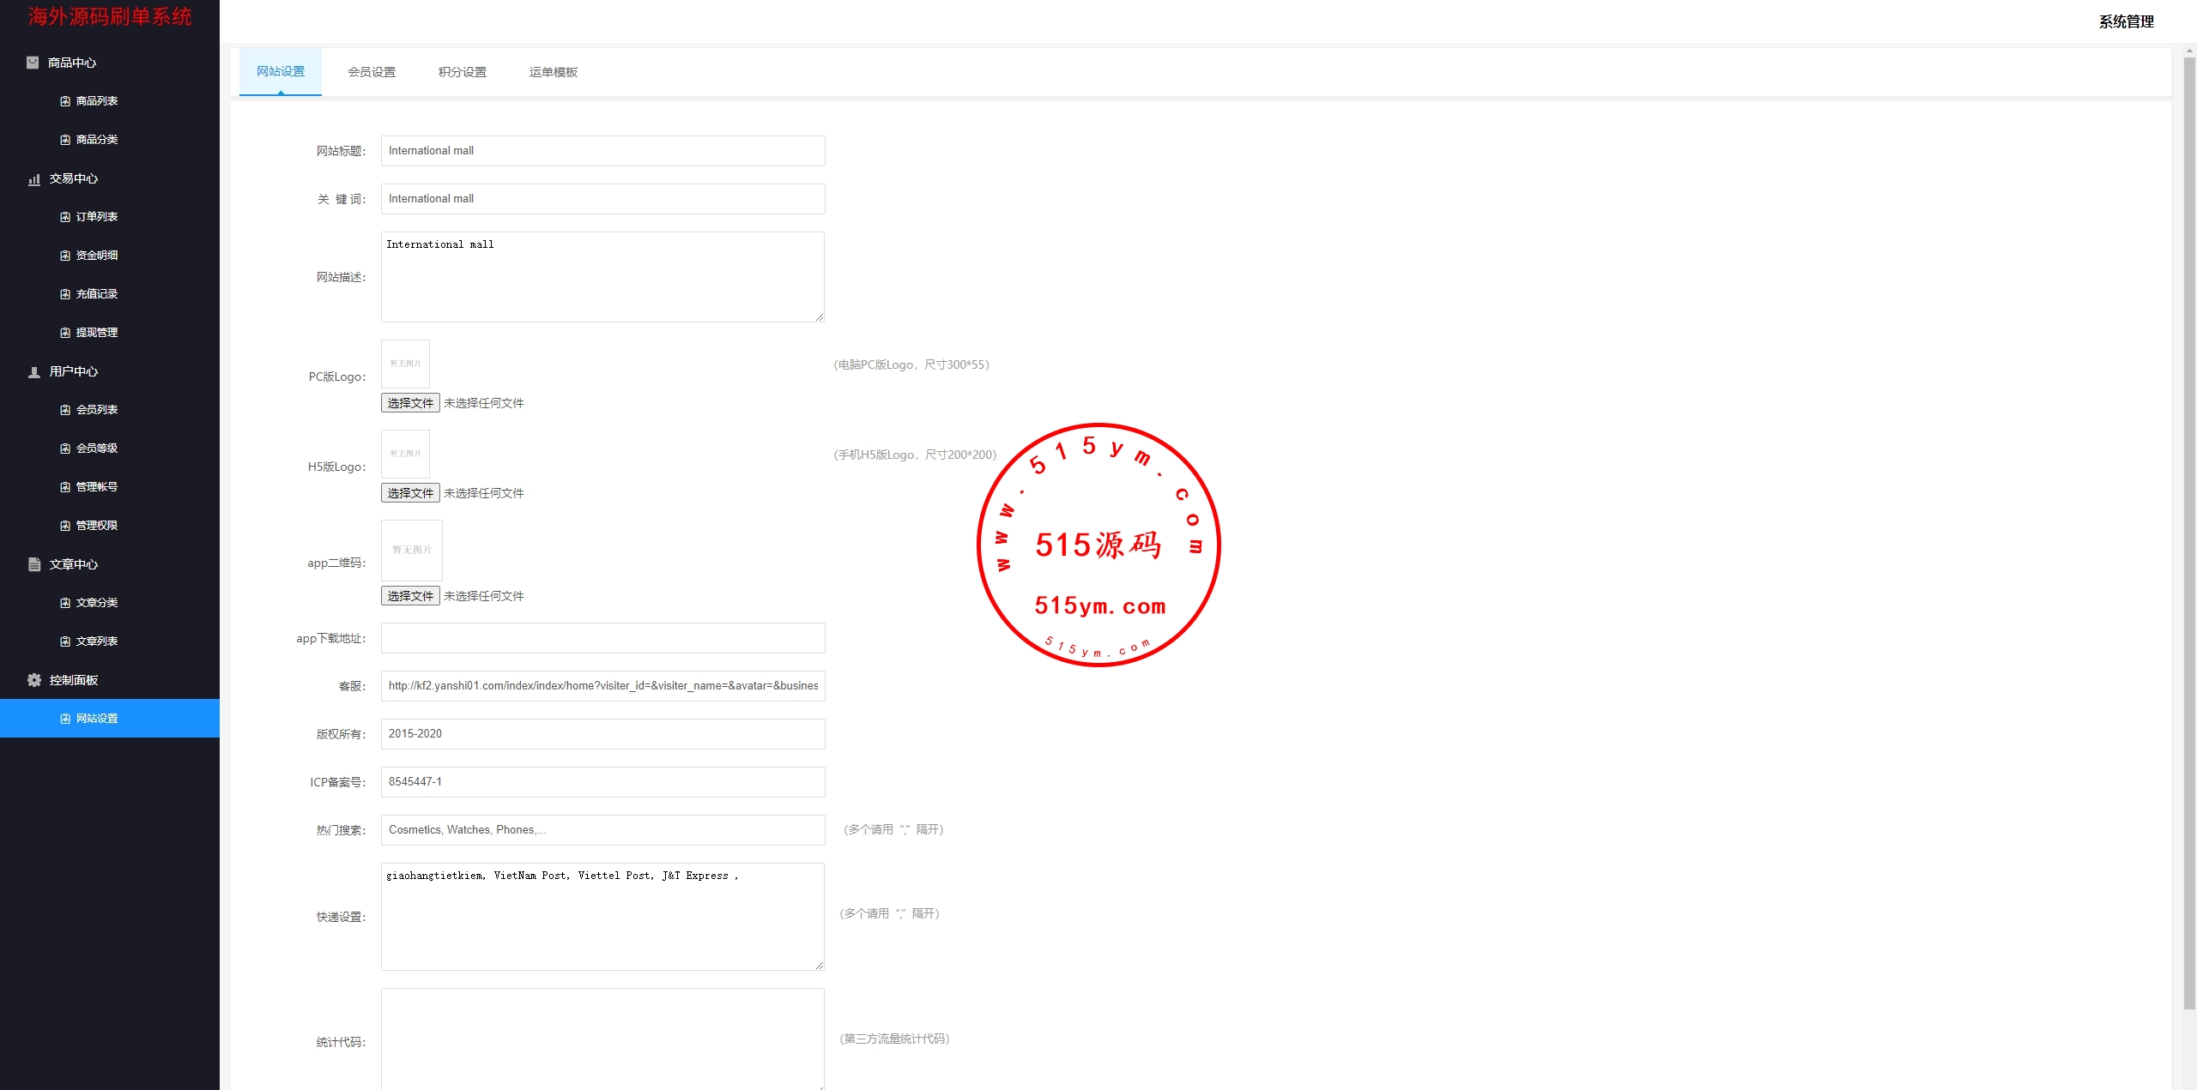Collapse the 用户中心 sidebar group

(x=74, y=371)
